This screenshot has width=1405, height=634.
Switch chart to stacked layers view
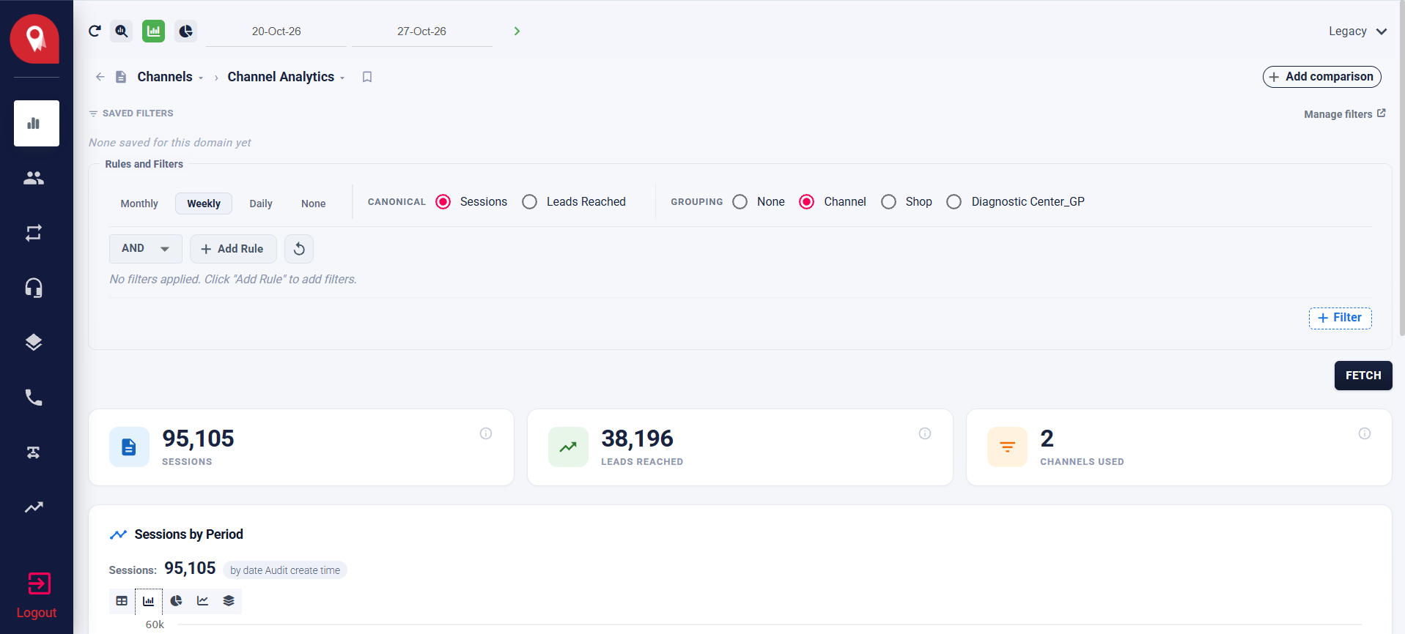[229, 601]
